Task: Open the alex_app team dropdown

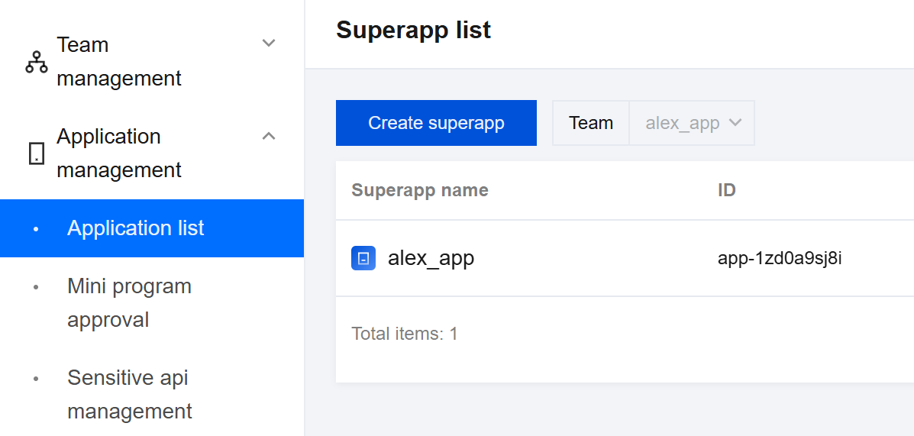Action: pyautogui.click(x=692, y=123)
